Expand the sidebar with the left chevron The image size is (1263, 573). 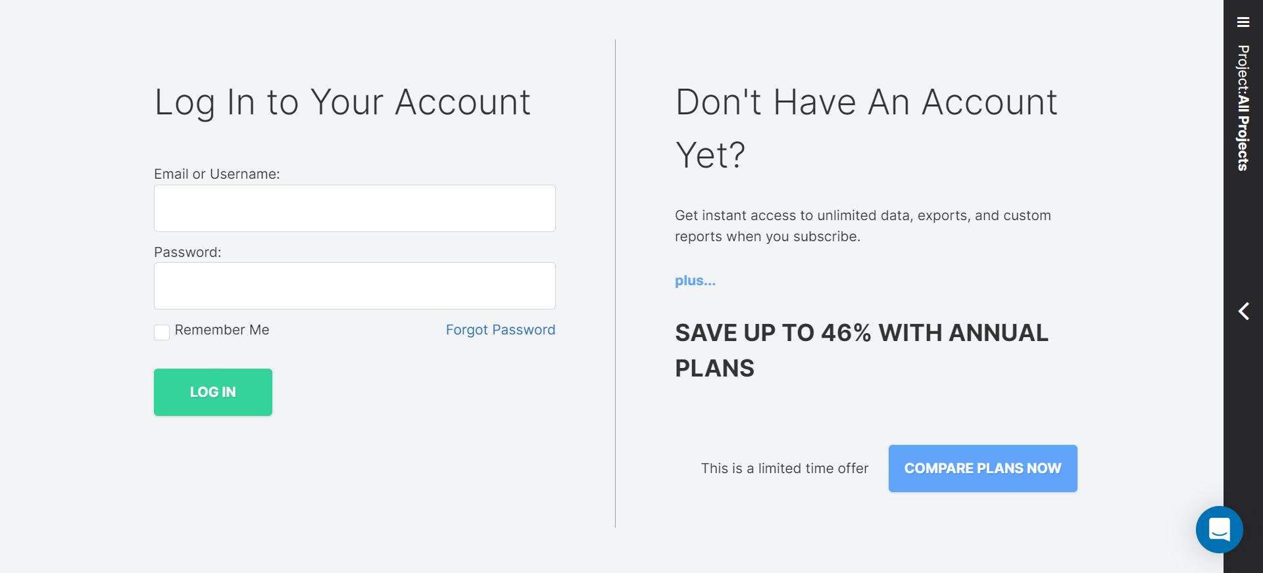(x=1243, y=311)
